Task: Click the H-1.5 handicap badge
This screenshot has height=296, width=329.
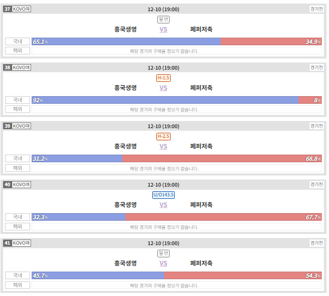Action: click(x=163, y=78)
